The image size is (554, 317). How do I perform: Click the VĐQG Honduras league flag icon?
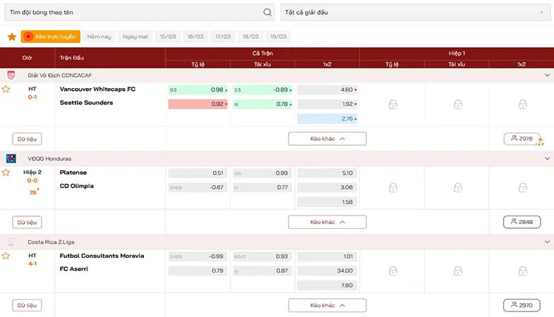(11, 158)
